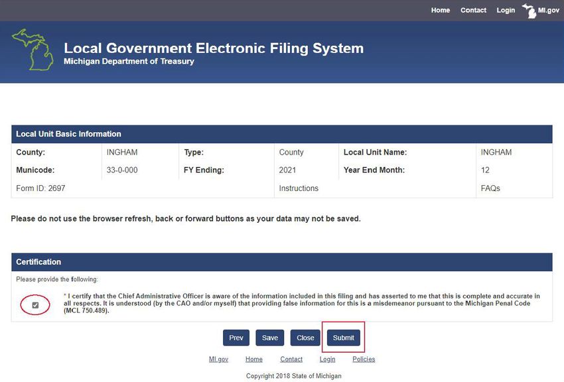Open MI.gov from the top navigation bar

click(x=541, y=11)
